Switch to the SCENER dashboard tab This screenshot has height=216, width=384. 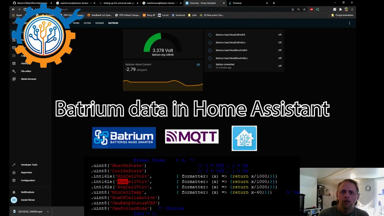pyautogui.click(x=100, y=23)
